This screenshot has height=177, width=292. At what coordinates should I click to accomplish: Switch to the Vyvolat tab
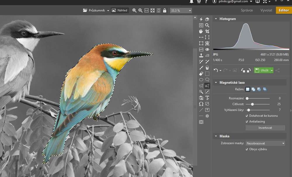click(x=266, y=10)
